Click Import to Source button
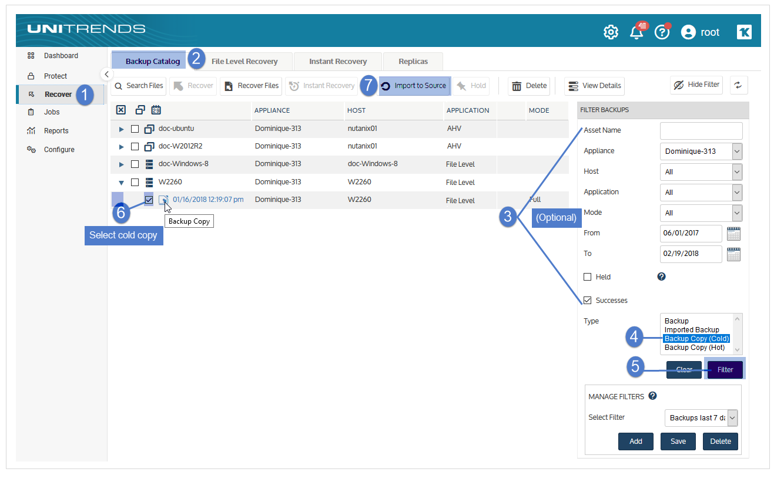 tap(414, 86)
